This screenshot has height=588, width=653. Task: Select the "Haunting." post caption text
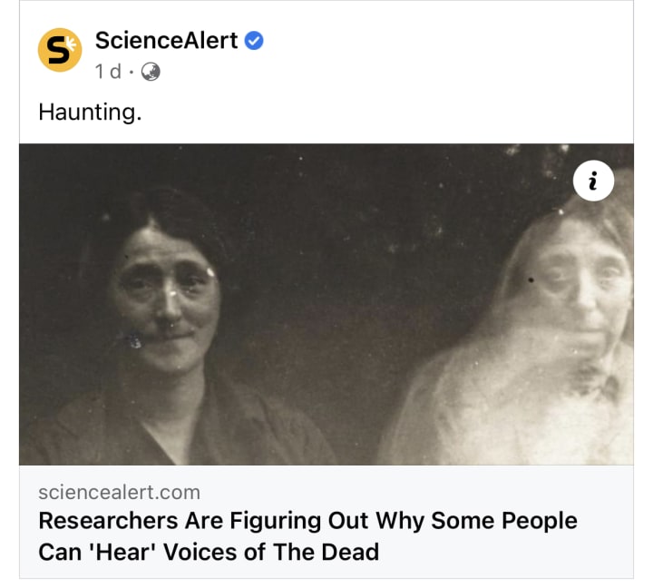click(x=90, y=113)
